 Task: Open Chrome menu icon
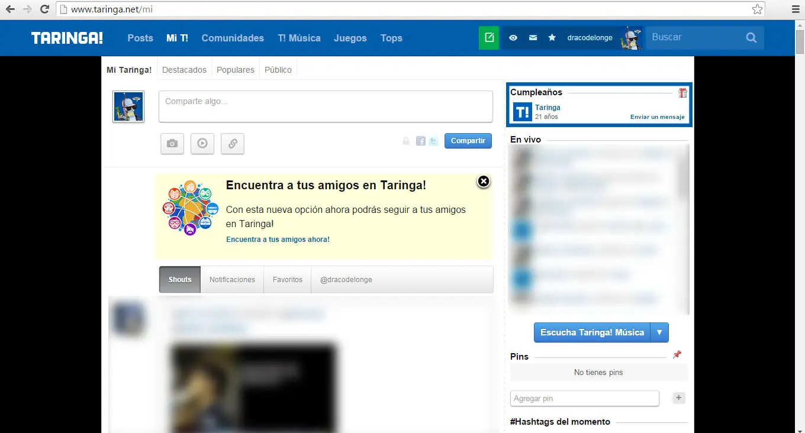click(796, 9)
